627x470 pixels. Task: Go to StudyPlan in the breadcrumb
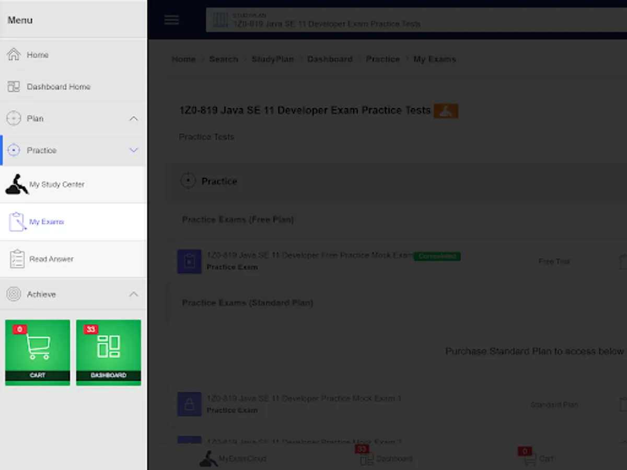(272, 59)
